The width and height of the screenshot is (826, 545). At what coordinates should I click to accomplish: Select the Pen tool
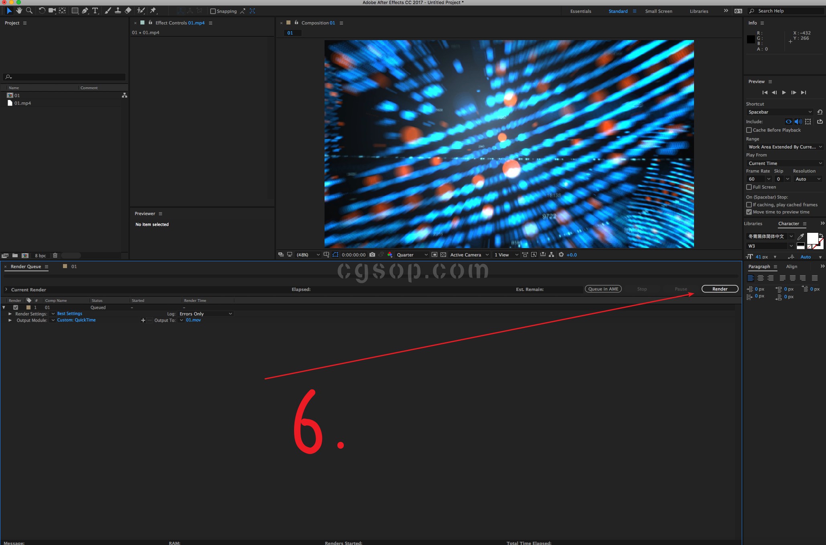[85, 11]
